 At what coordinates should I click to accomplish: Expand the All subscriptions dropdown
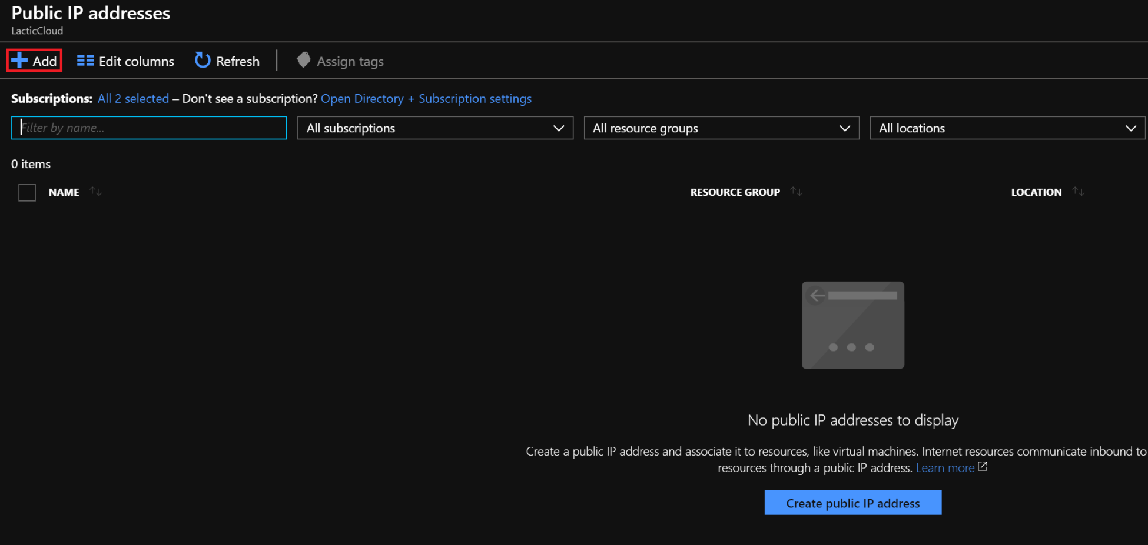pos(435,128)
